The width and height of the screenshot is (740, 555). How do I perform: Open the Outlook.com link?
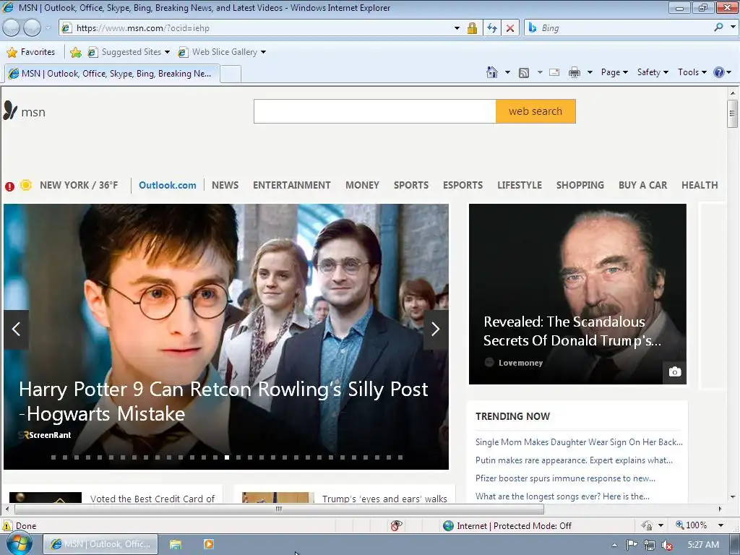(x=168, y=186)
